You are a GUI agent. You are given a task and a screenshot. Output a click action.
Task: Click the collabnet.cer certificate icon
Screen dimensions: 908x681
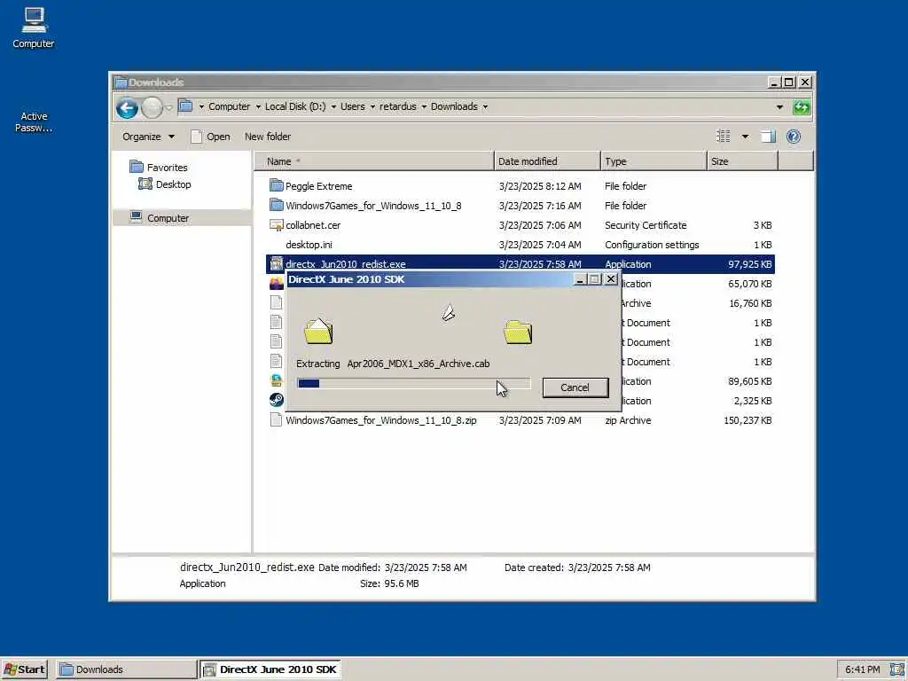(277, 225)
